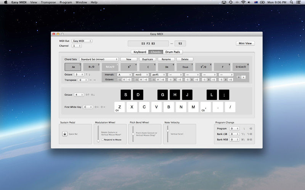Select the B♭/D chord pad
Screen dimensions: 305x190
(91, 67)
